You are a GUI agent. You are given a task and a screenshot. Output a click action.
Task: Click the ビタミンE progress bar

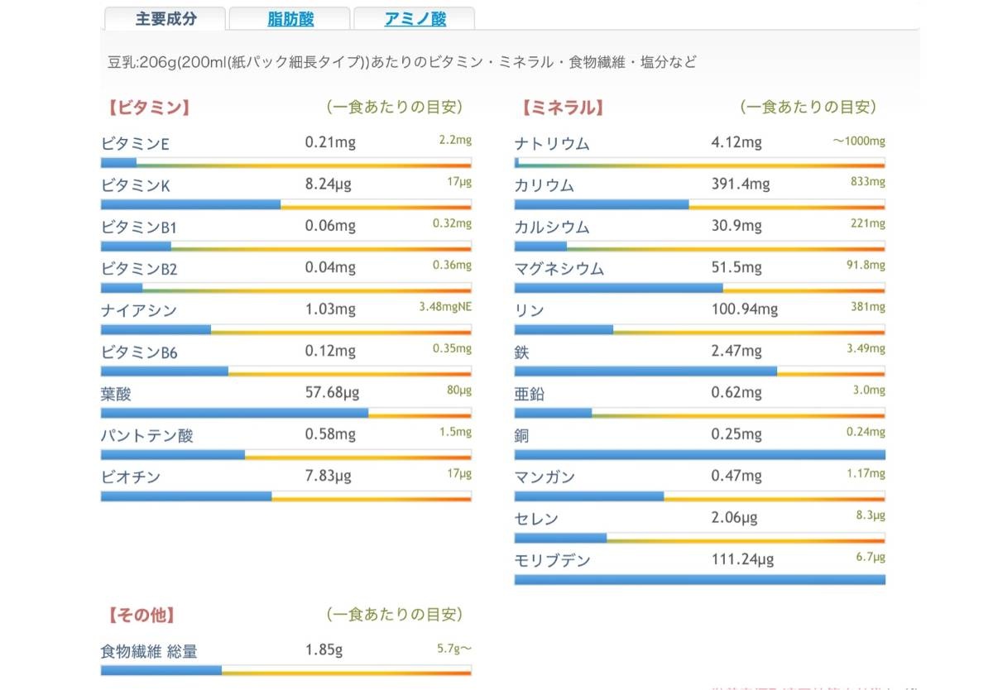click(x=285, y=163)
